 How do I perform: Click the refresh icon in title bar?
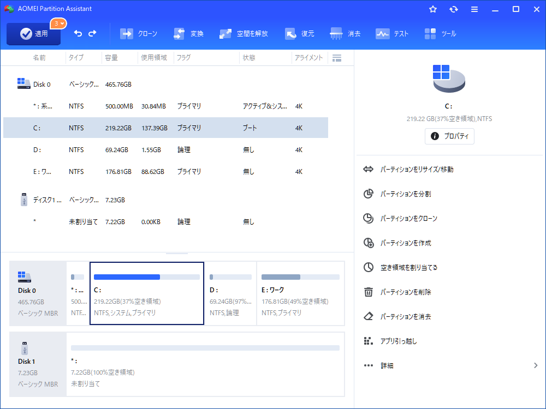point(454,9)
